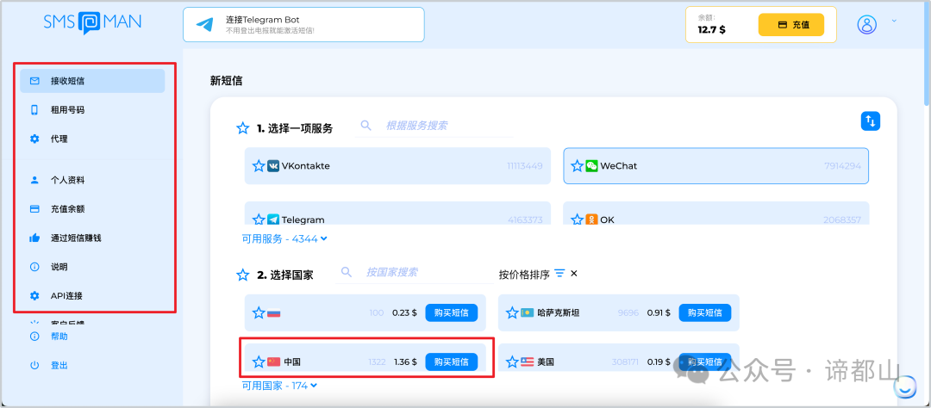Click the chat support bubble icon
The width and height of the screenshot is (931, 408).
pyautogui.click(x=905, y=388)
